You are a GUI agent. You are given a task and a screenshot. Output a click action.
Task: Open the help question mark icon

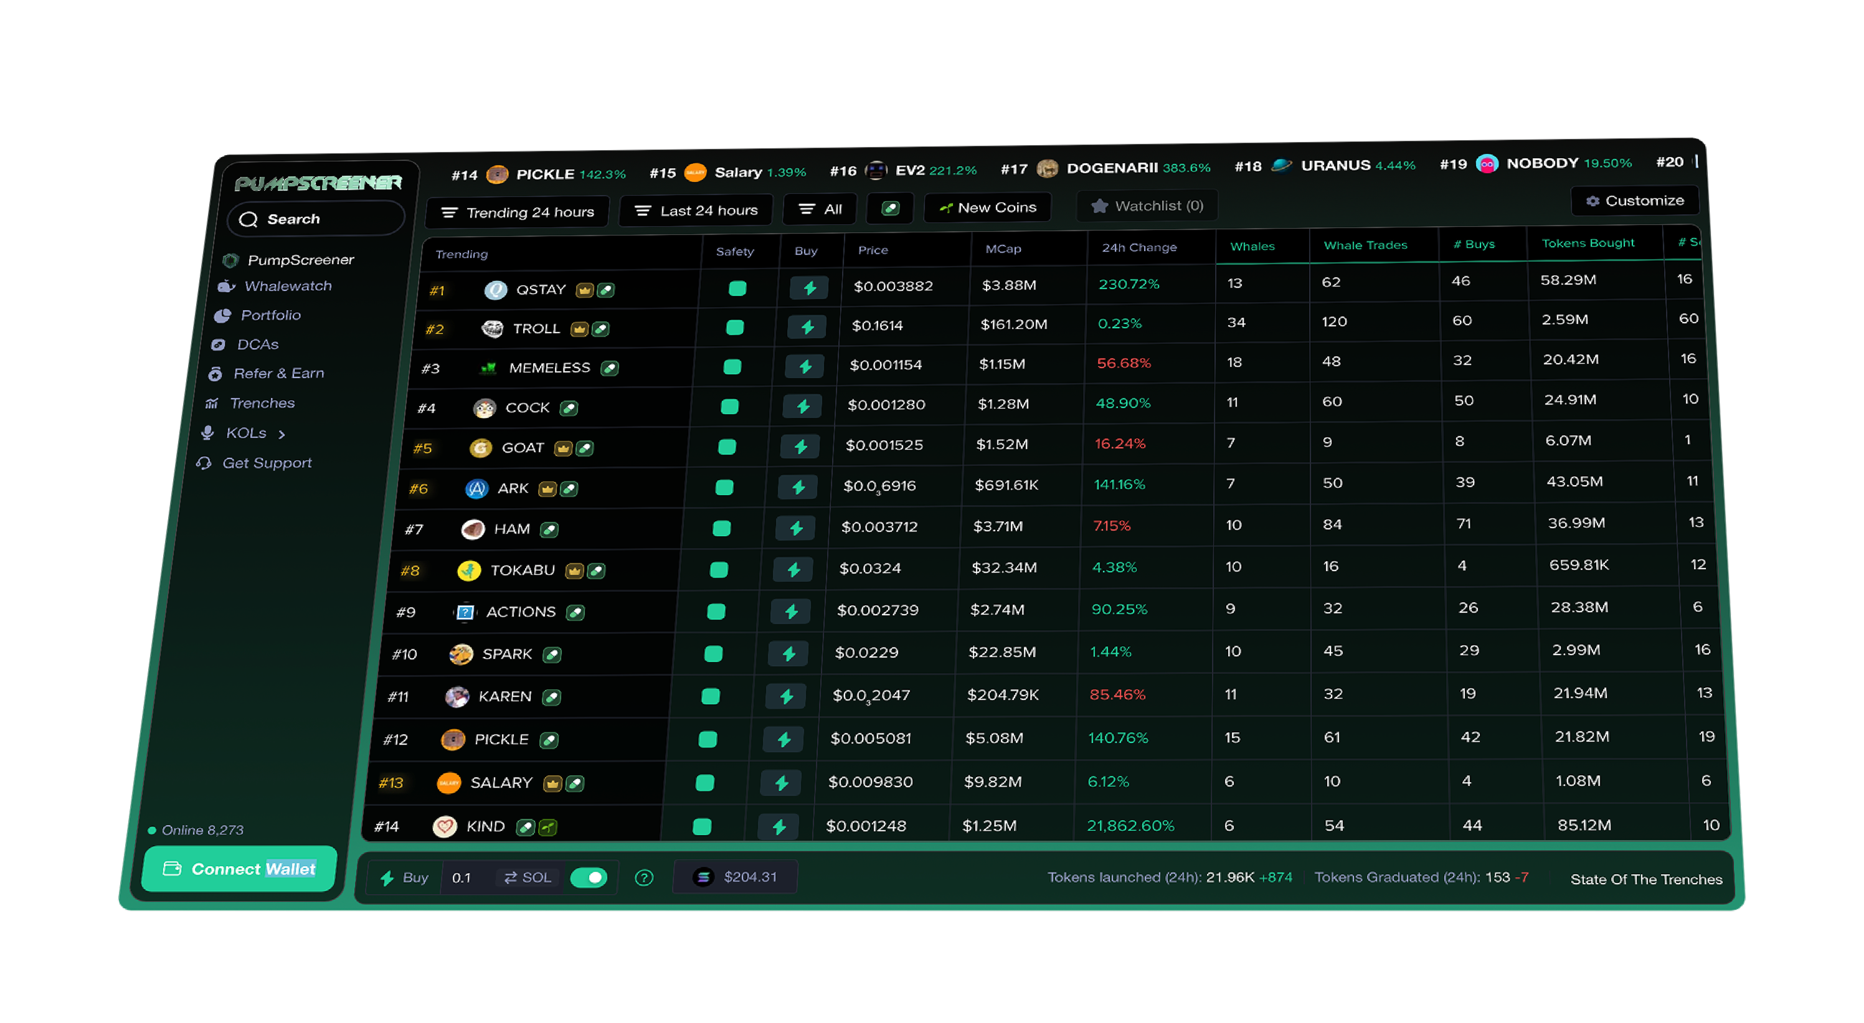click(x=643, y=877)
